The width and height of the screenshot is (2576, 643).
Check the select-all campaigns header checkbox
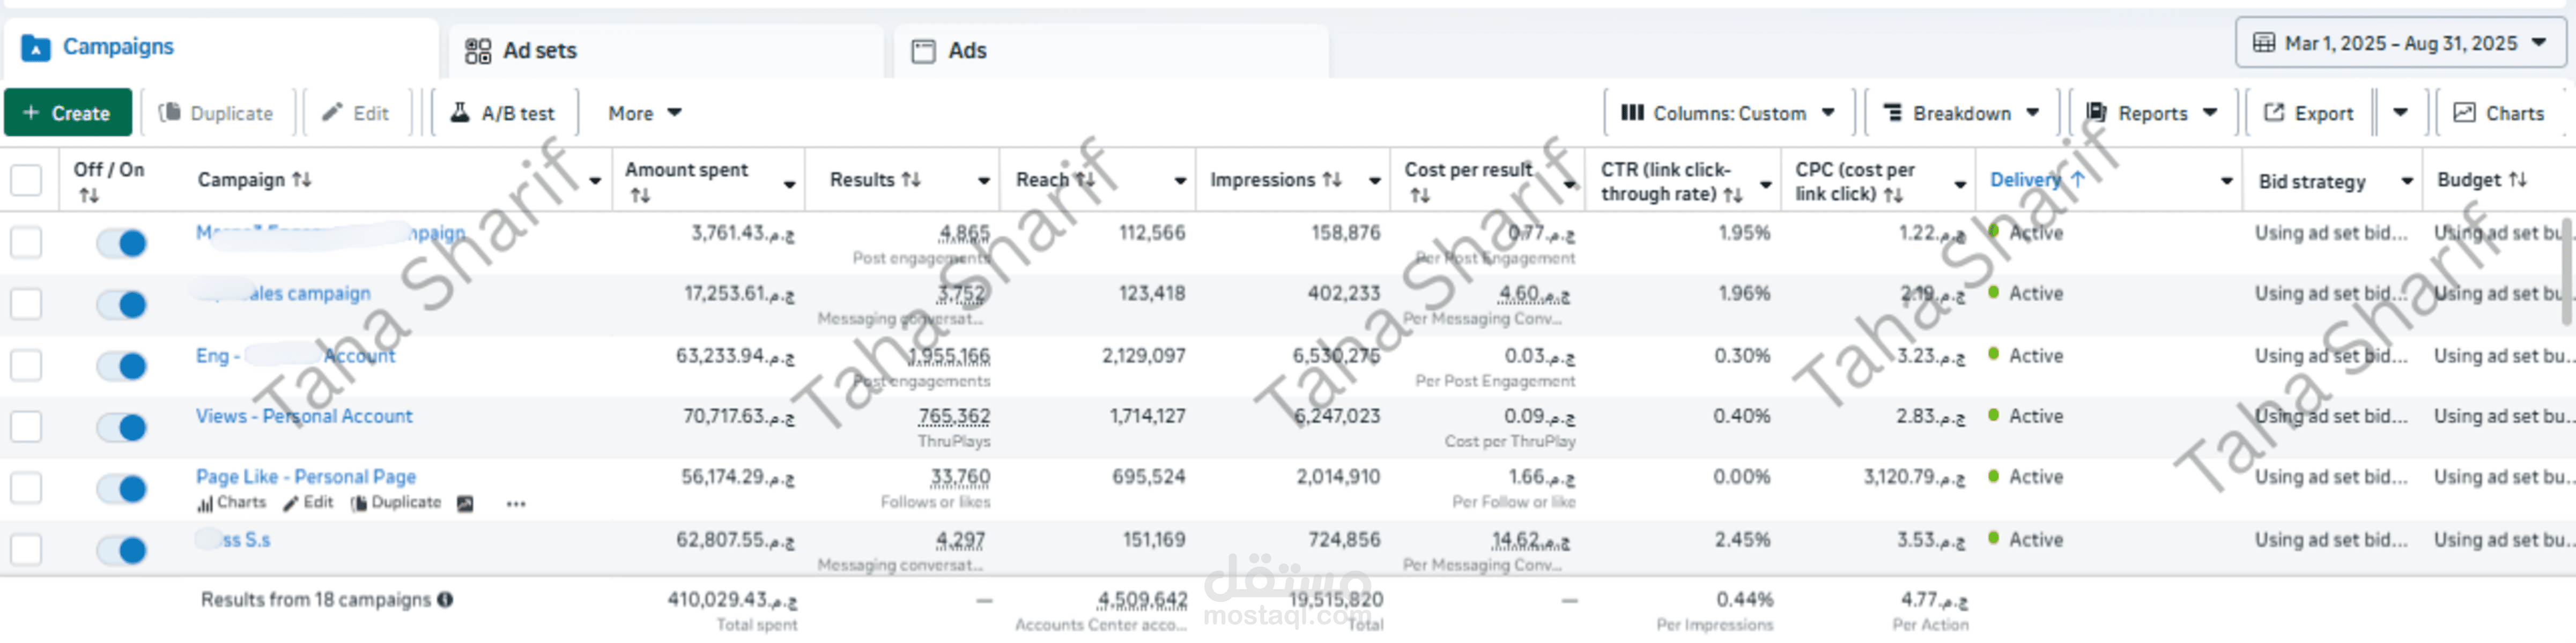(x=26, y=180)
